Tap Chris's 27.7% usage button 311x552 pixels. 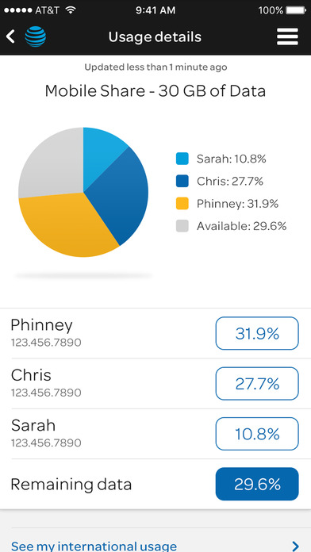257,383
